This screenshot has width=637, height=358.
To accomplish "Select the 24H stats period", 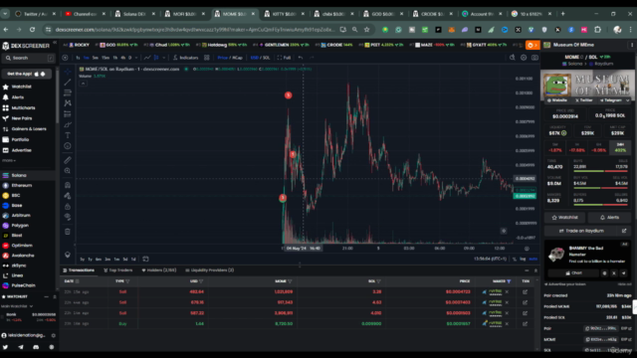I will 620,148.
